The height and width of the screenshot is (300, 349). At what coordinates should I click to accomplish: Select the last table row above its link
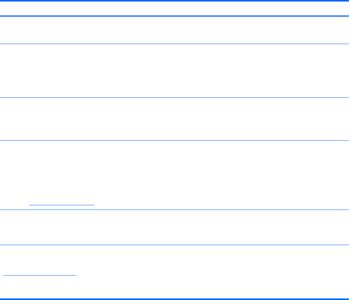tap(174, 259)
